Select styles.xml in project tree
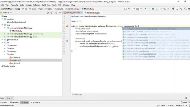Viewport: 190px width, 107px height. tap(15, 63)
